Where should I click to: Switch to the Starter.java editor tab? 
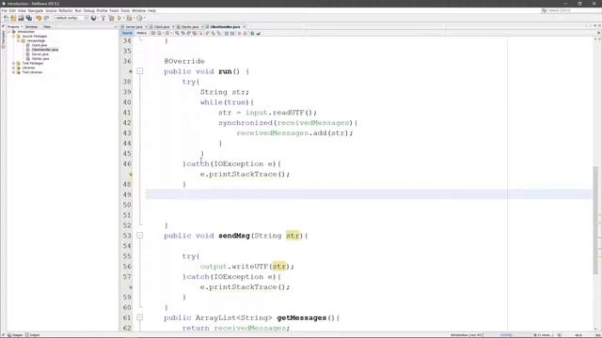190,27
